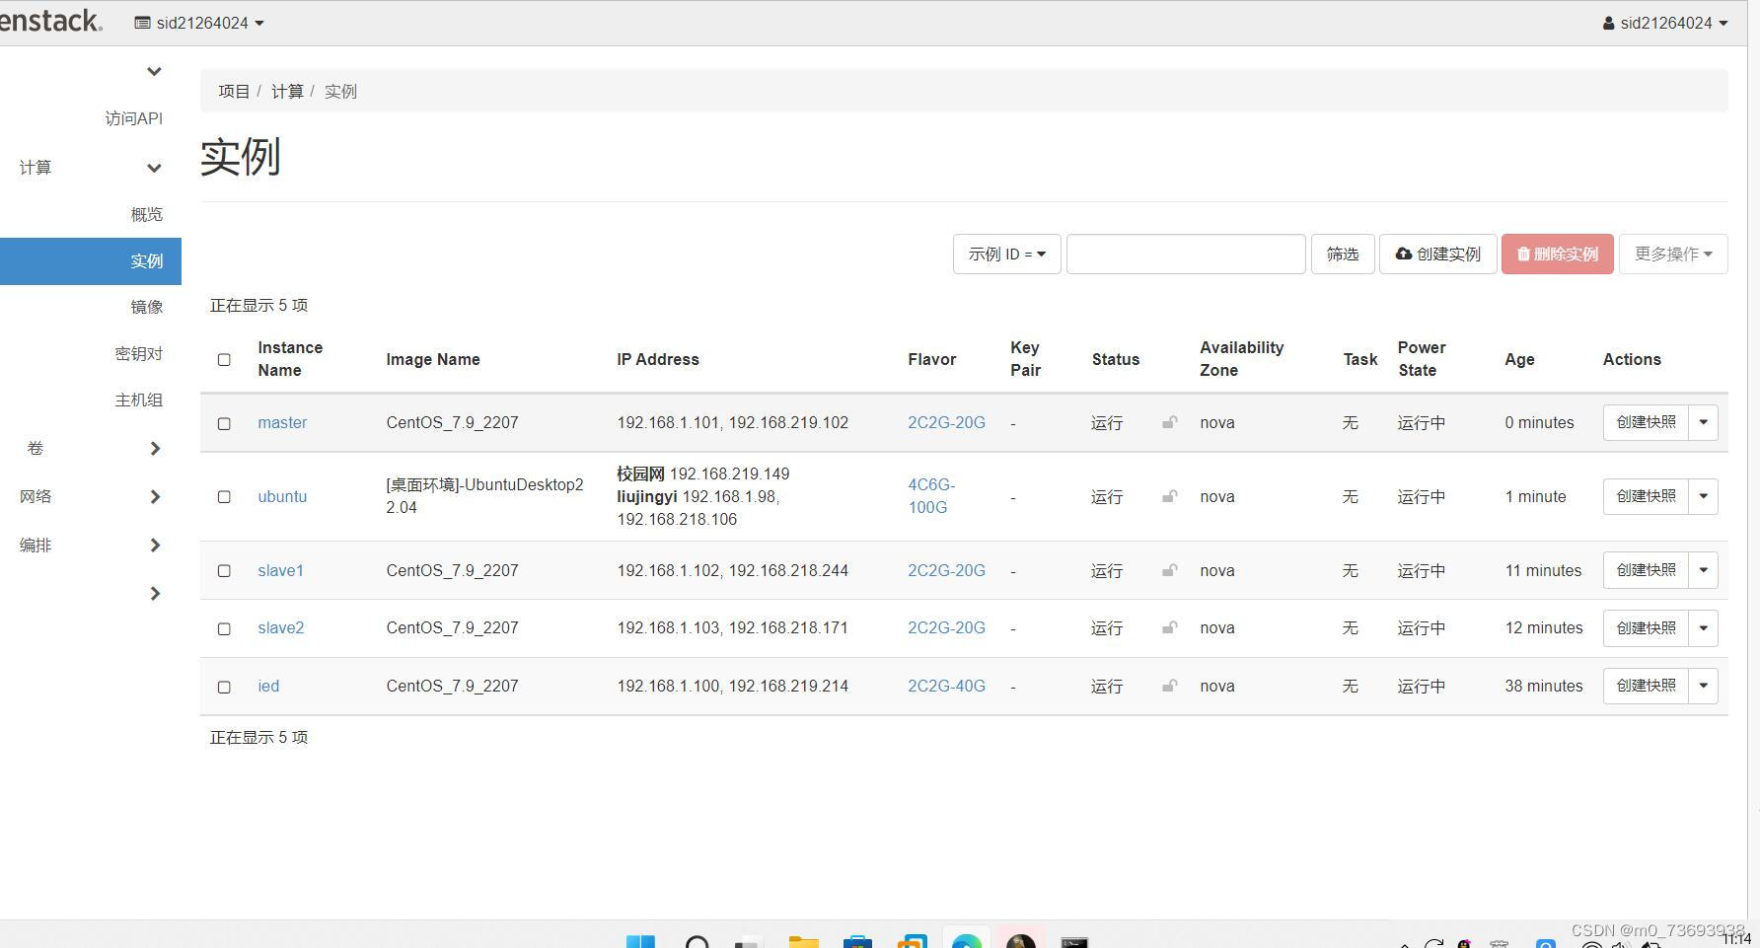Image resolution: width=1760 pixels, height=948 pixels.
Task: Open the 示例 ID filter dropdown
Action: pos(1006,254)
